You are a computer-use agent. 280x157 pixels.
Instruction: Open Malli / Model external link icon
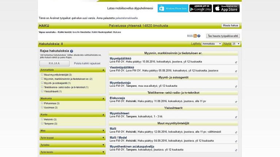(236, 141)
